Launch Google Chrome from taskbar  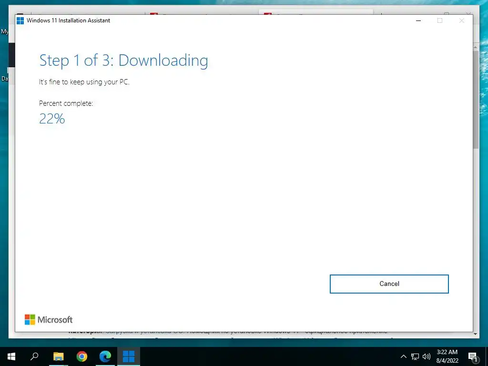[82, 356]
